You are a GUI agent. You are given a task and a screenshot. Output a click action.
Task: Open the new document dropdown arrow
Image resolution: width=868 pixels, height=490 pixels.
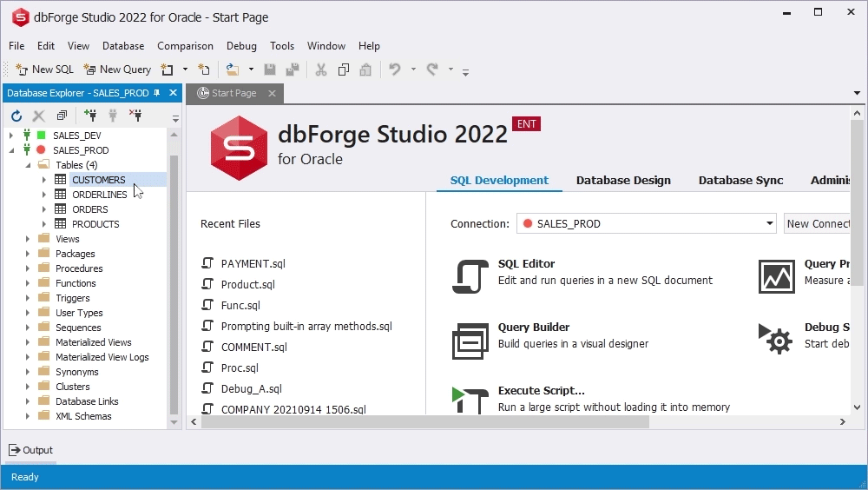pyautogui.click(x=186, y=70)
